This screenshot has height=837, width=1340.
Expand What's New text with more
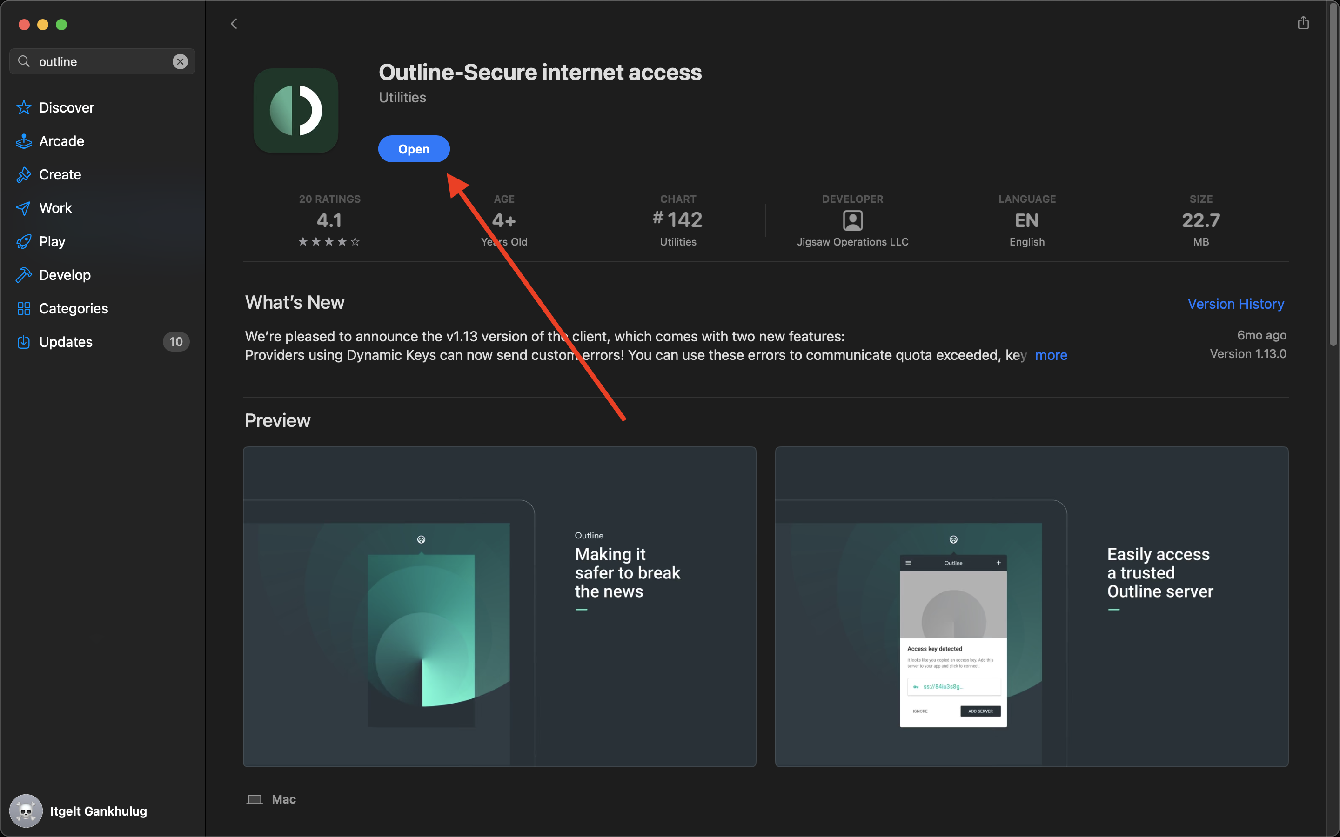(1051, 355)
